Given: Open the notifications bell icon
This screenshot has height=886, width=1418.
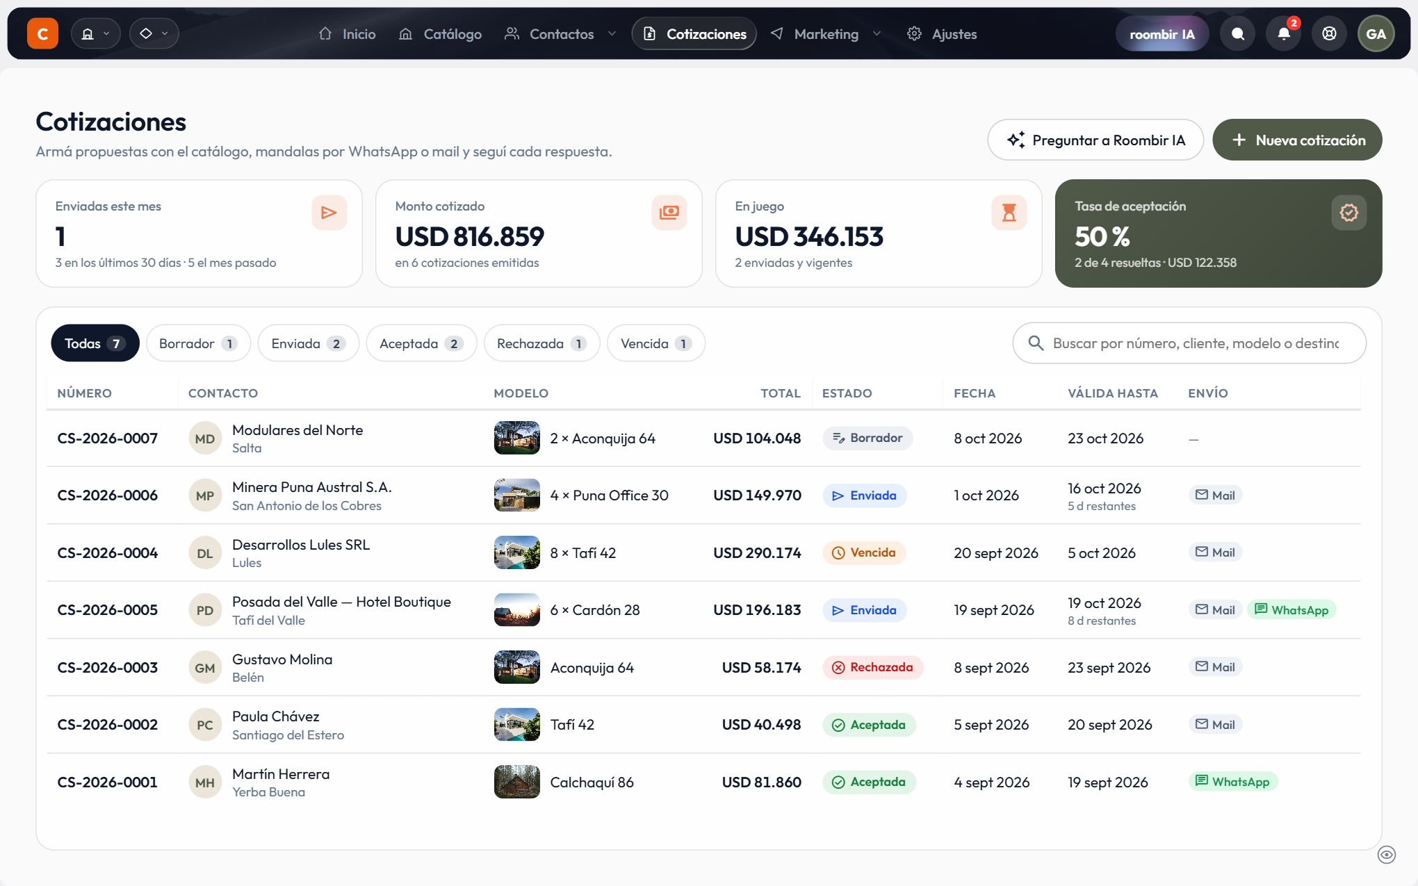Looking at the screenshot, I should 1283,33.
